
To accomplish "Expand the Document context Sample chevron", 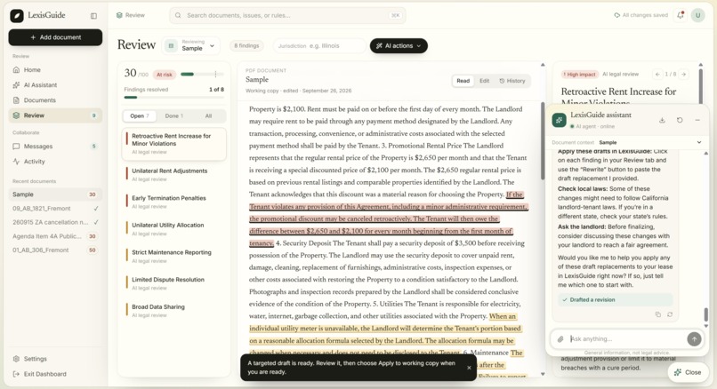I will 698,142.
